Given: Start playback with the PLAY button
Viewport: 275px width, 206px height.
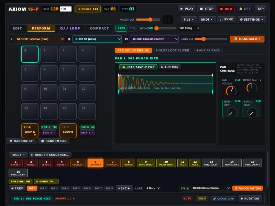Looking at the screenshot, I should coord(187,9).
